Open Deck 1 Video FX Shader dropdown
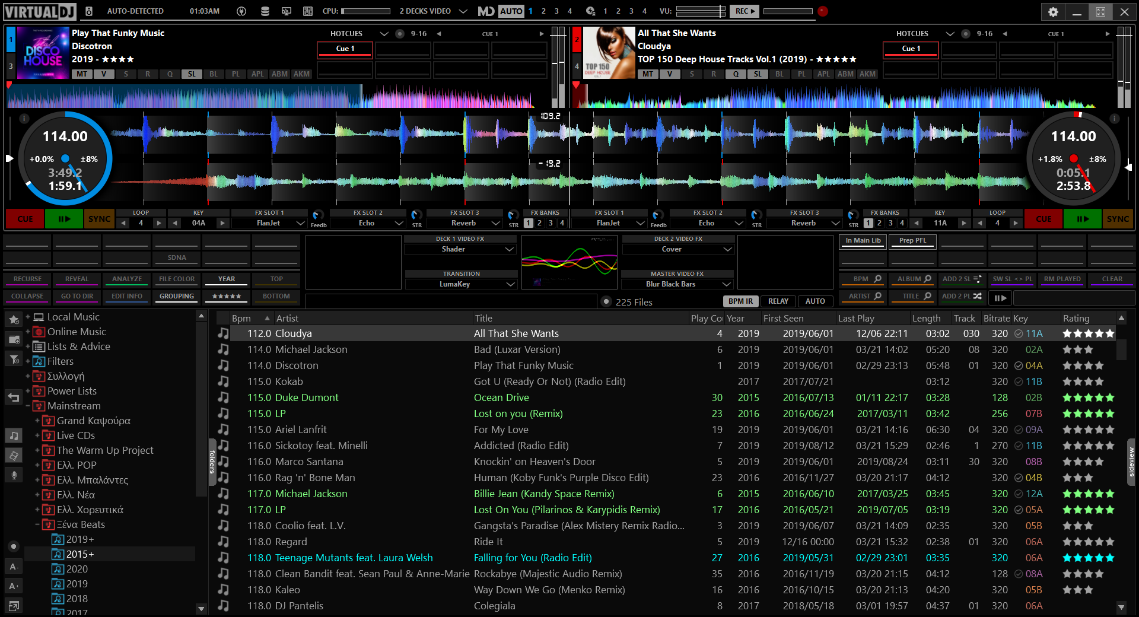Image resolution: width=1139 pixels, height=617 pixels. point(460,249)
